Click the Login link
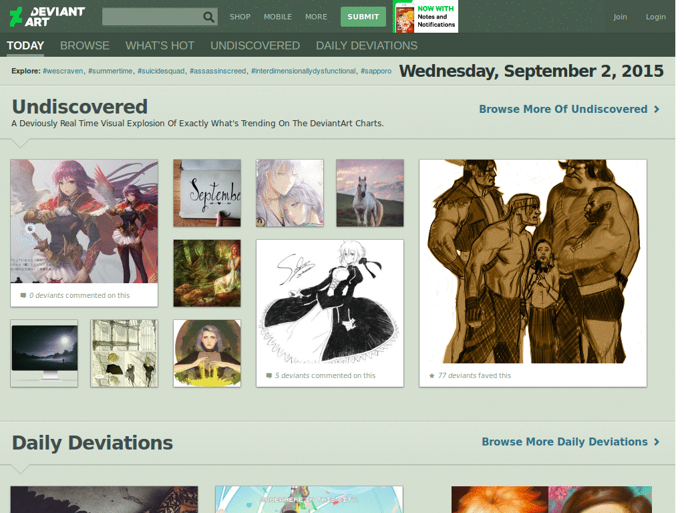The image size is (684, 513). [656, 17]
